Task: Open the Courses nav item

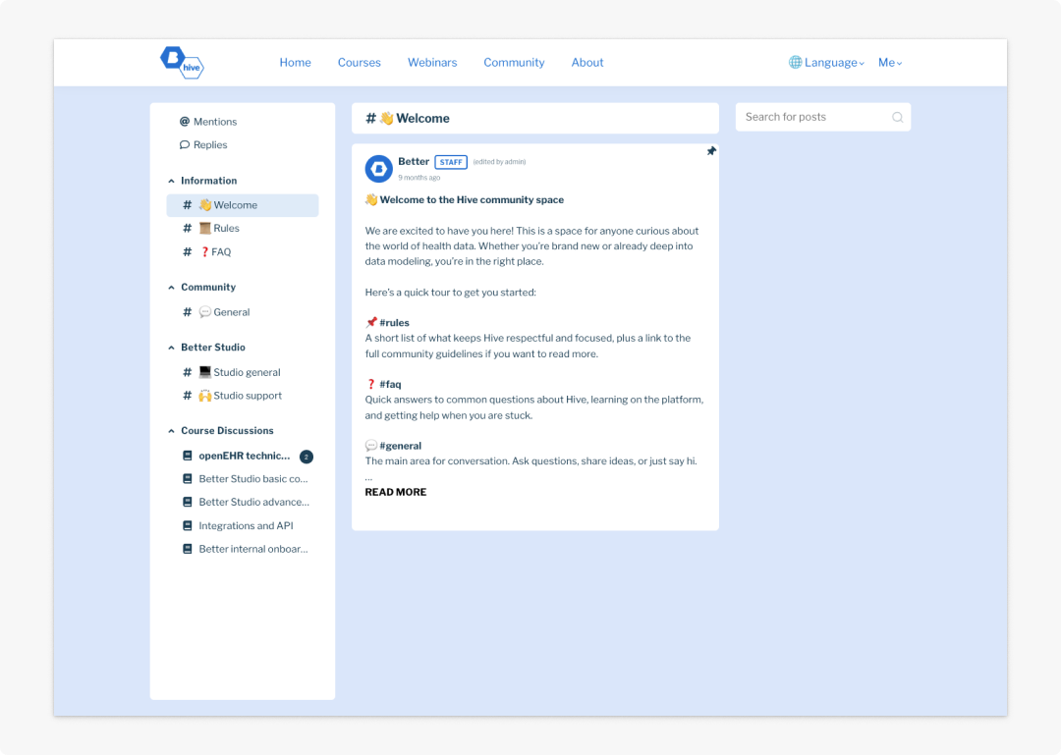Action: tap(360, 62)
